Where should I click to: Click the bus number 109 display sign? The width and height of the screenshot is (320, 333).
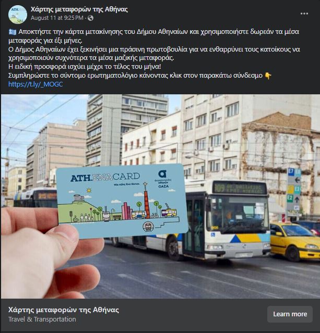(x=240, y=188)
